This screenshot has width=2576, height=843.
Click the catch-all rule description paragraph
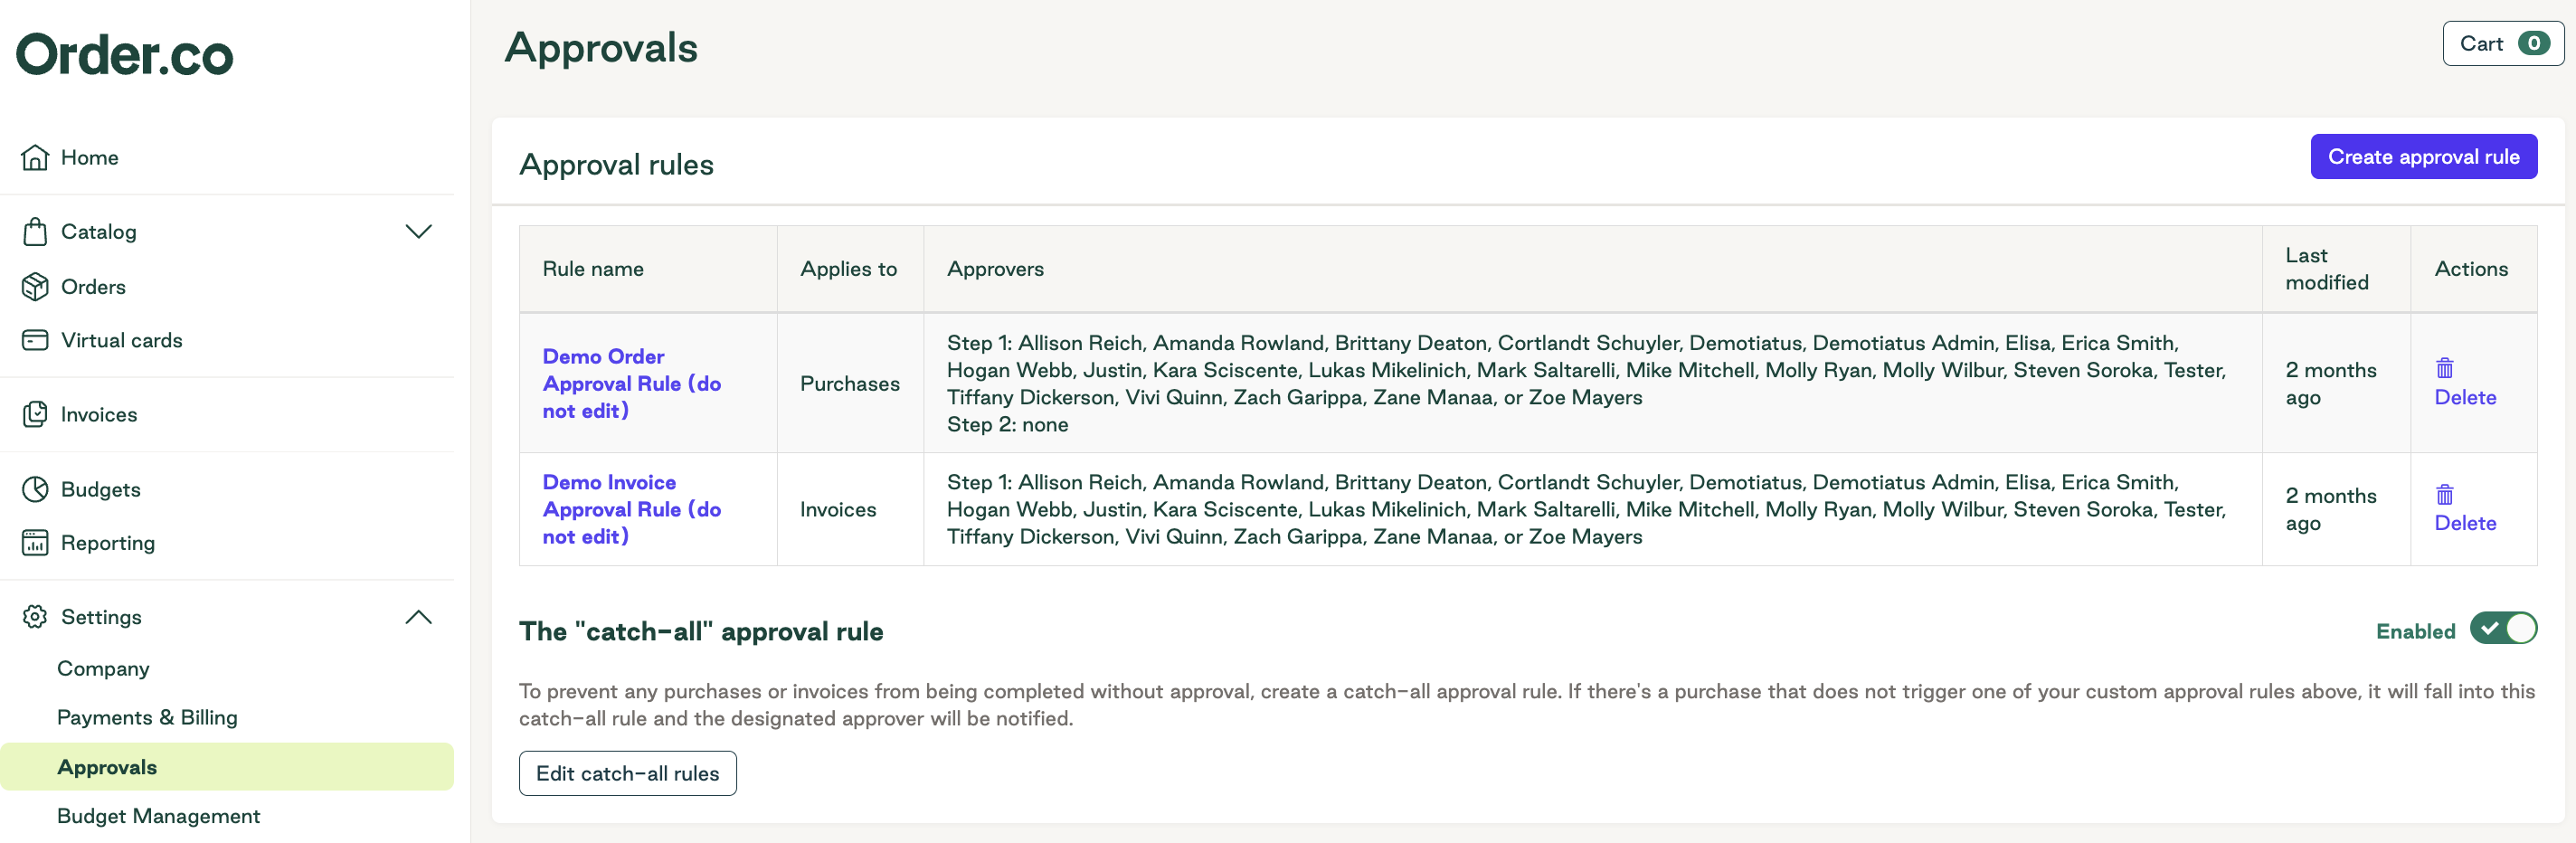click(x=1526, y=704)
